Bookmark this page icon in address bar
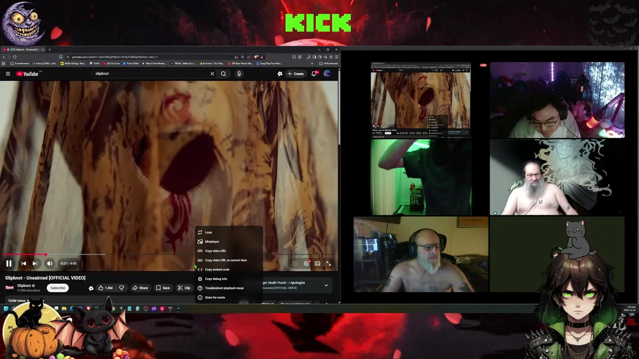639x359 pixels. pyautogui.click(x=60, y=57)
